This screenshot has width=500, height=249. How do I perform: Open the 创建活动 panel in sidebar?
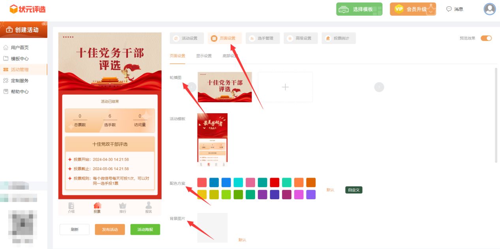coord(24,29)
